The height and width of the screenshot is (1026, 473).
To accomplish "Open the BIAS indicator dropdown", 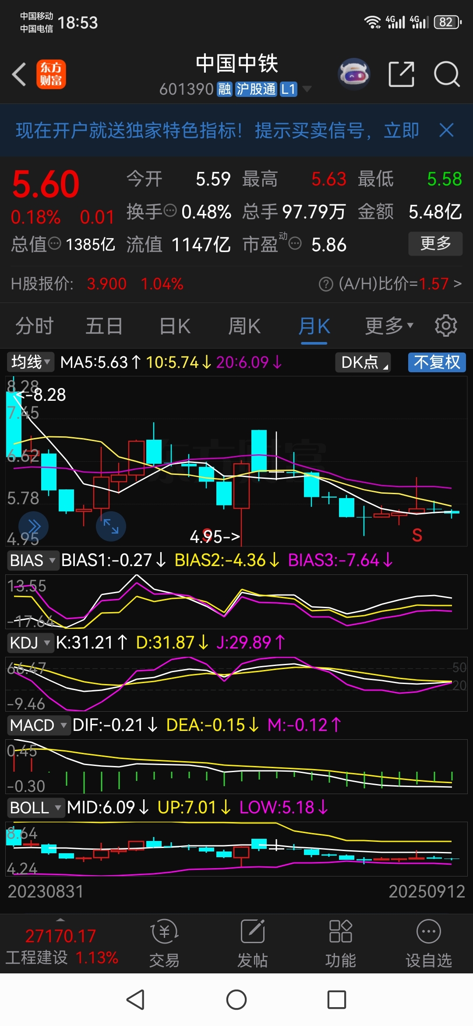I will (33, 560).
